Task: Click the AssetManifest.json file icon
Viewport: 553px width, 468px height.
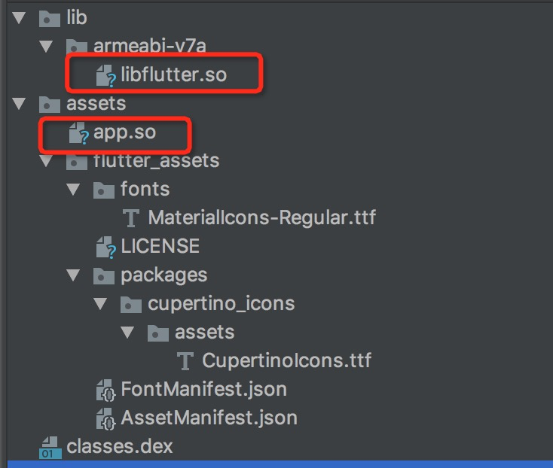Action: pyautogui.click(x=105, y=418)
